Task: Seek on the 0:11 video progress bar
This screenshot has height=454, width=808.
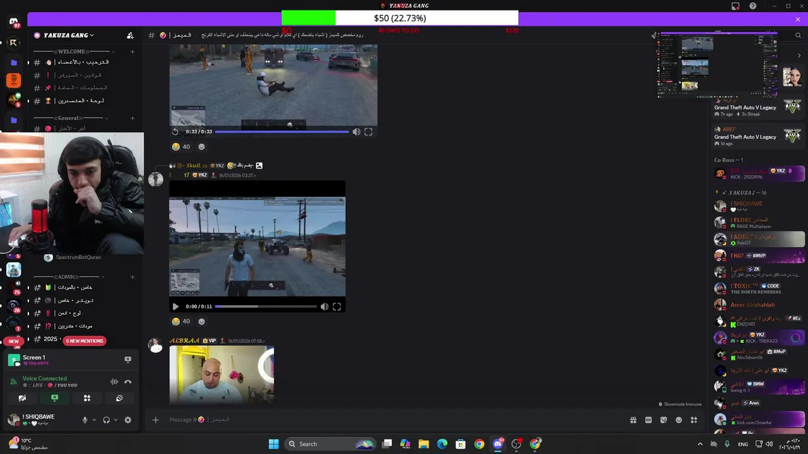Action: click(266, 306)
